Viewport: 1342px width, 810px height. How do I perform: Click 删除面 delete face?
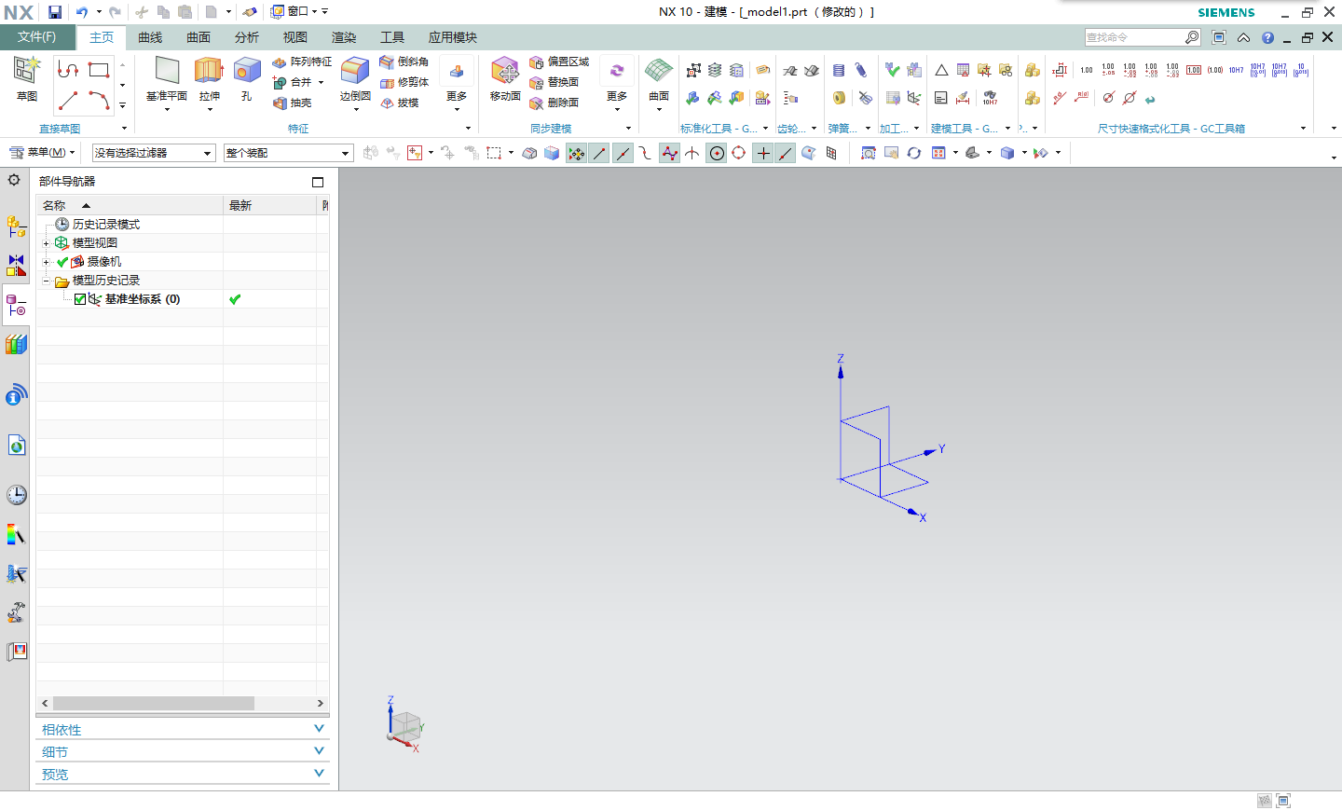555,103
